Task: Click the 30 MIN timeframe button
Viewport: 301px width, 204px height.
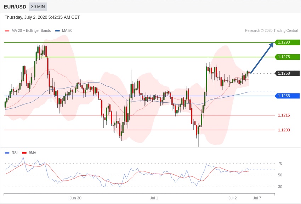Action: (38, 7)
